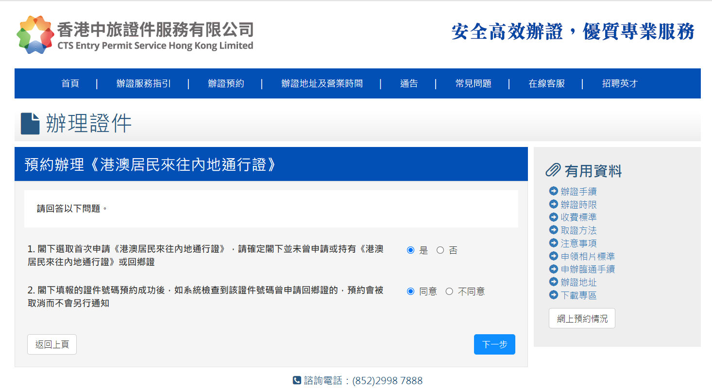Image resolution: width=712 pixels, height=390 pixels.
Task: Click the arrow icon beside 下載專區
Action: 553,295
